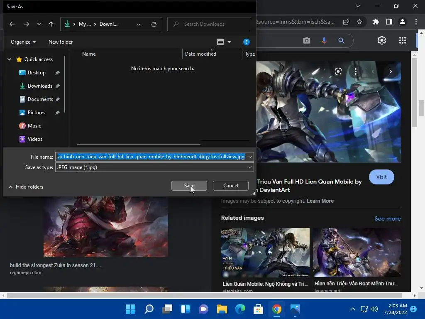This screenshot has width=425, height=319.
Task: Change the view layout icon
Action: point(220,42)
